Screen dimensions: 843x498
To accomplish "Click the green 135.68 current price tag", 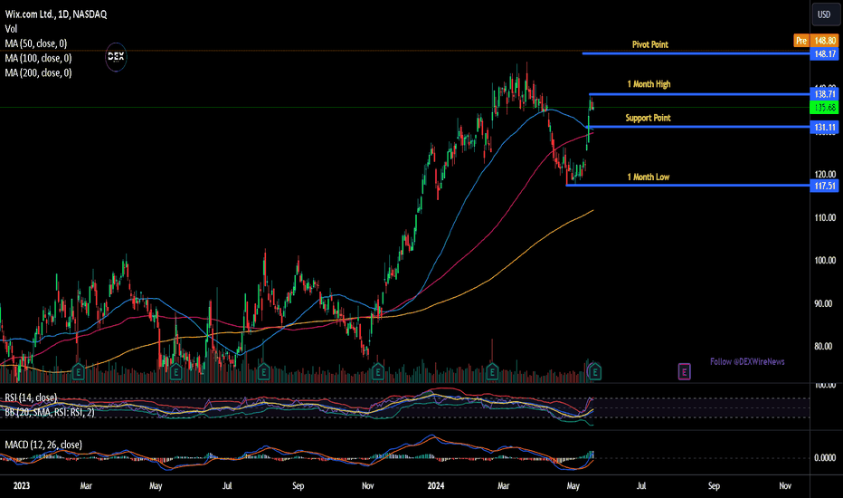I will pyautogui.click(x=824, y=108).
